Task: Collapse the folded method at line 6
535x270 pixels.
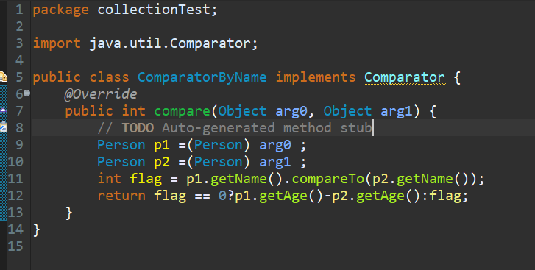Action: tap(27, 93)
